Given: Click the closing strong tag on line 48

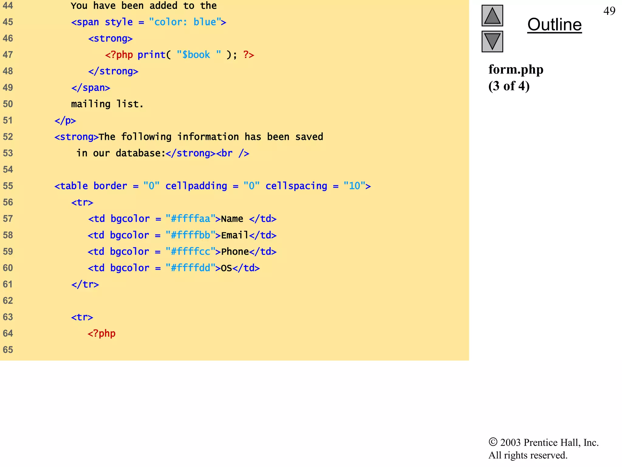Looking at the screenshot, I should (x=113, y=71).
